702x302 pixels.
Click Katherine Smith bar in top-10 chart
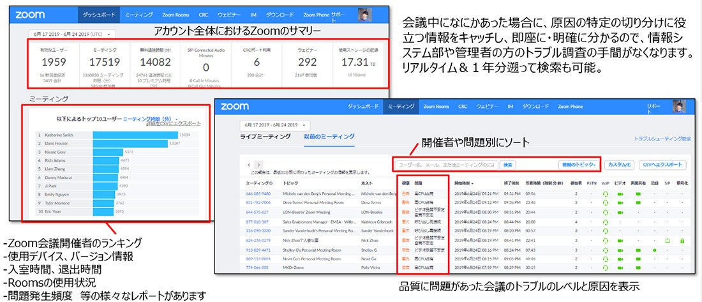coord(135,135)
